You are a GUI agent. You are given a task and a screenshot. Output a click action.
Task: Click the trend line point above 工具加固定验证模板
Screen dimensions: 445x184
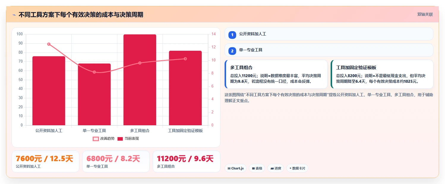point(185,59)
